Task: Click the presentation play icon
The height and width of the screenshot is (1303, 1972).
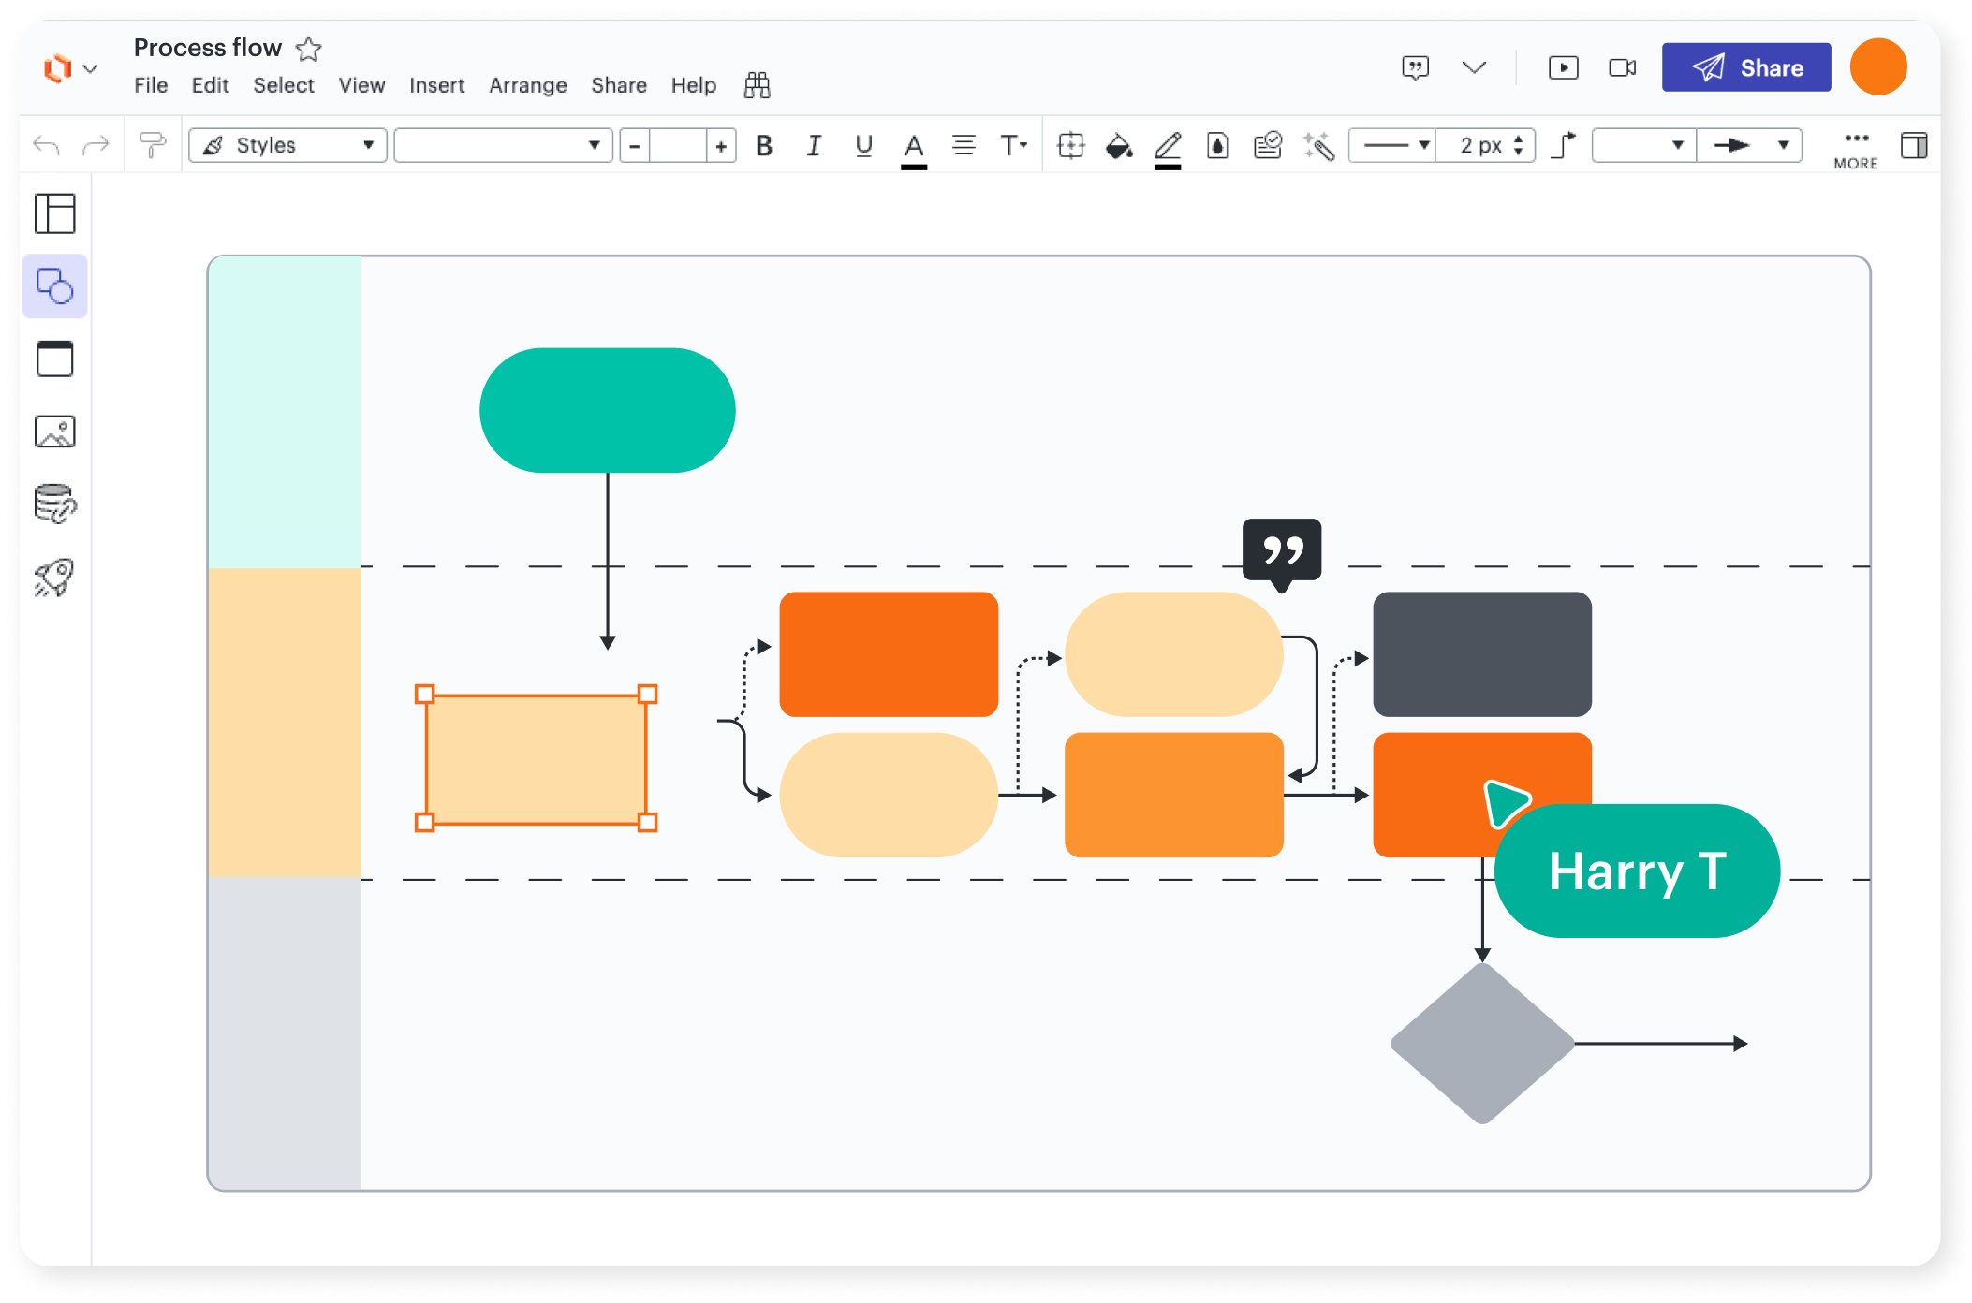Action: pos(1562,67)
